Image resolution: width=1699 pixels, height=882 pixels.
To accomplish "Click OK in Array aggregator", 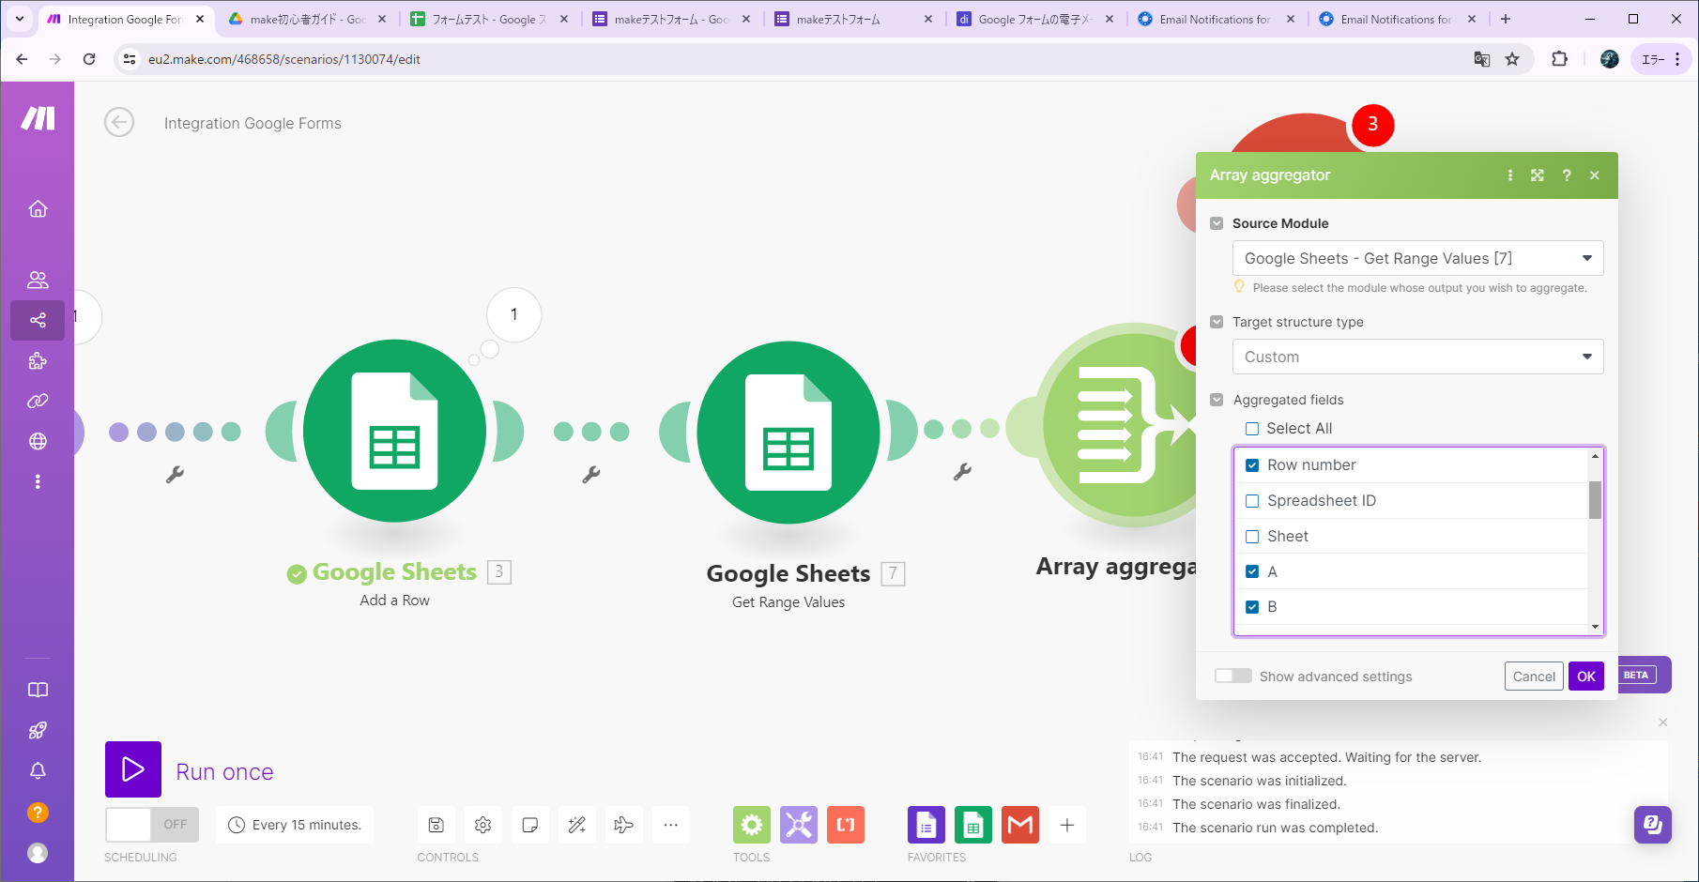I will (1586, 677).
